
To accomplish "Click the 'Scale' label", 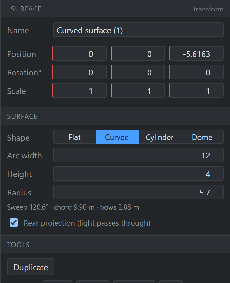I will (x=16, y=91).
